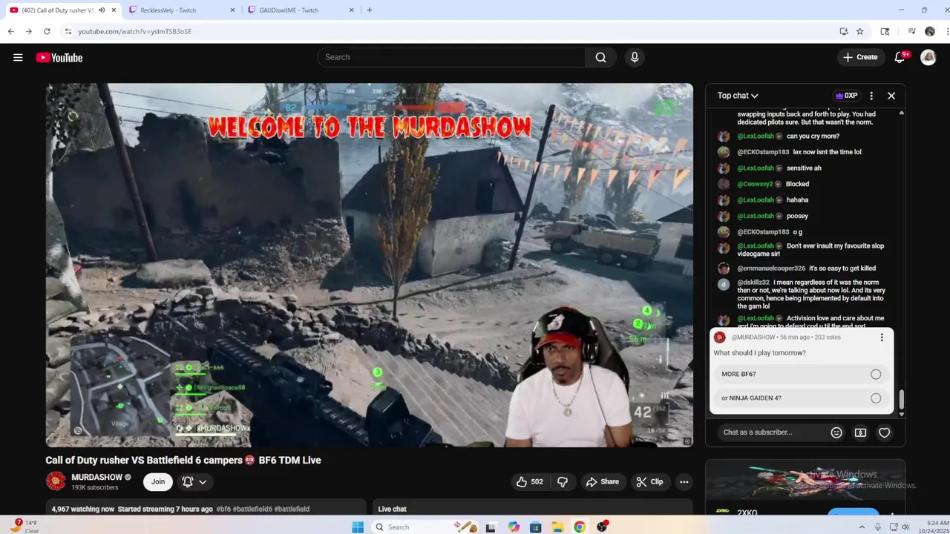
Task: Open a new Chrome tab
Action: (x=370, y=10)
